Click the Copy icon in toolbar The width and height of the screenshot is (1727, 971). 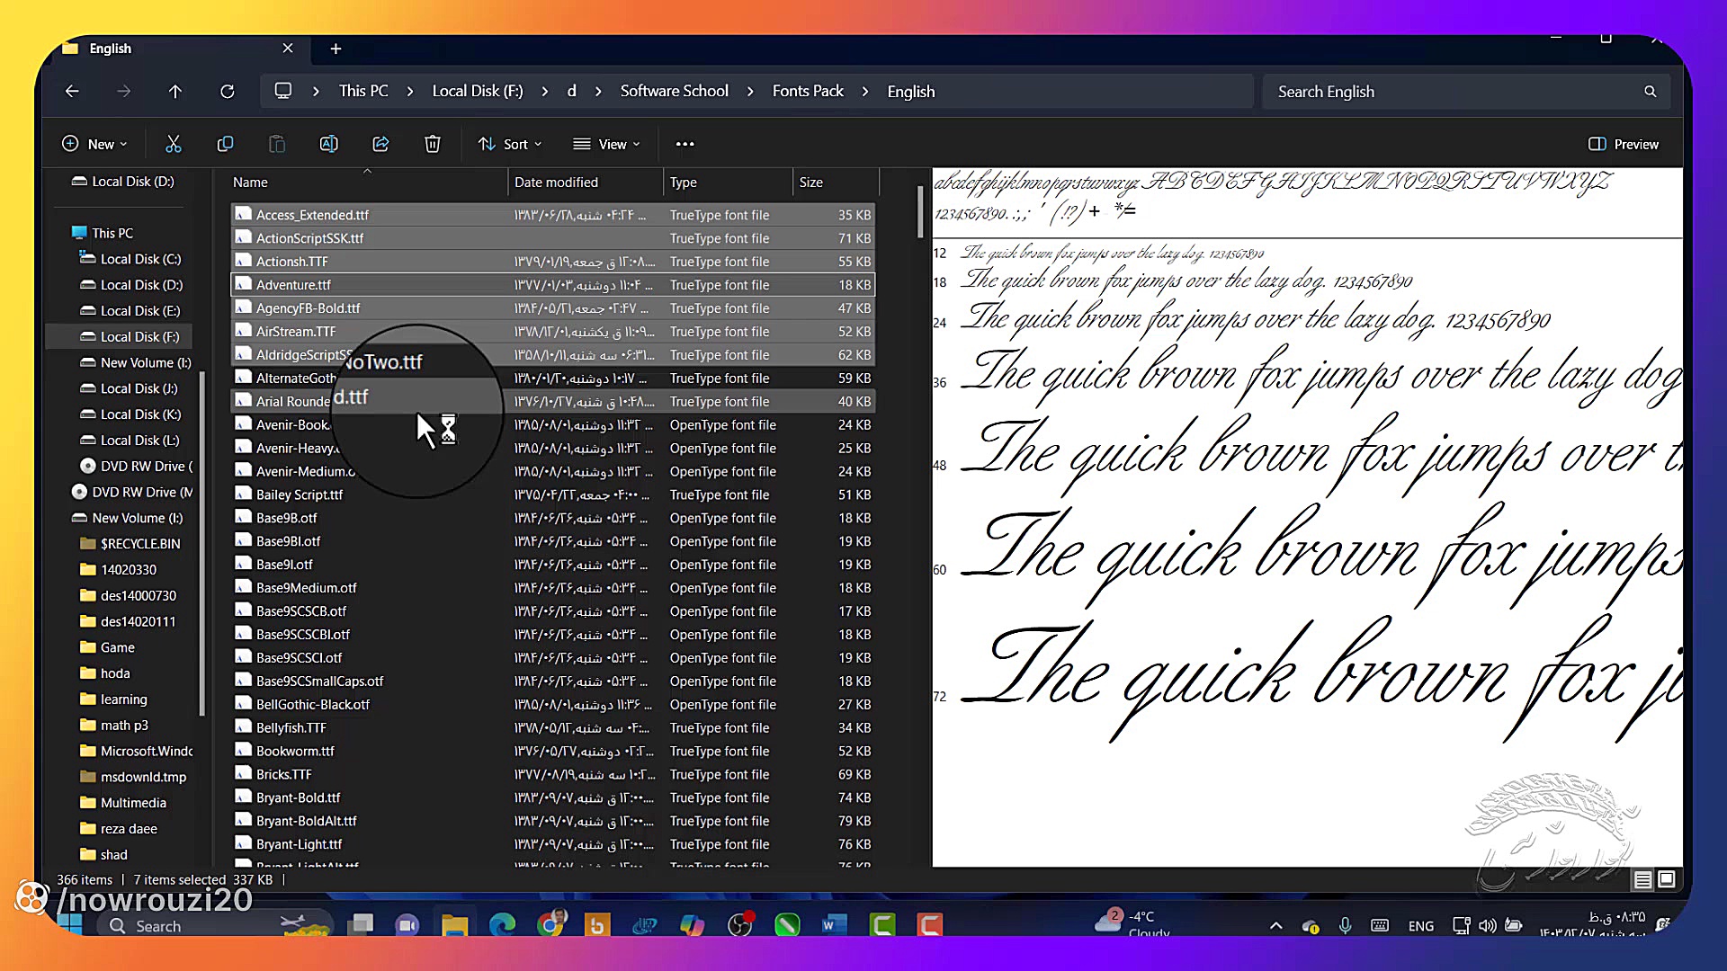click(225, 144)
